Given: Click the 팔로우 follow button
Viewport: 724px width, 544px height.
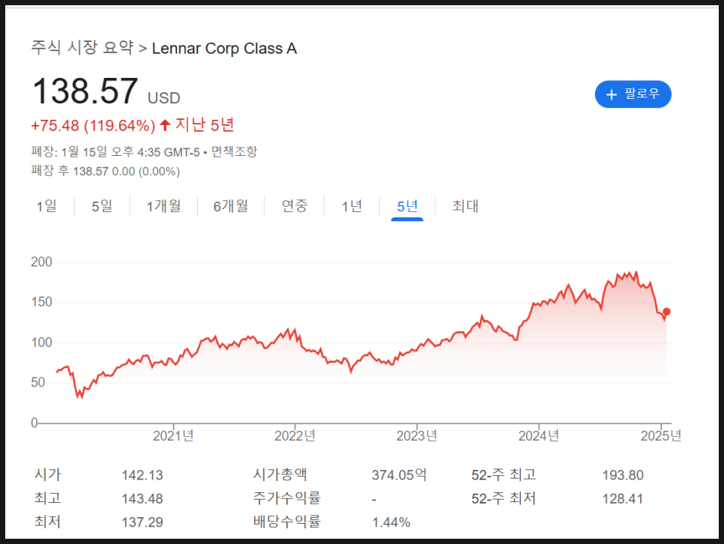Looking at the screenshot, I should (x=633, y=94).
